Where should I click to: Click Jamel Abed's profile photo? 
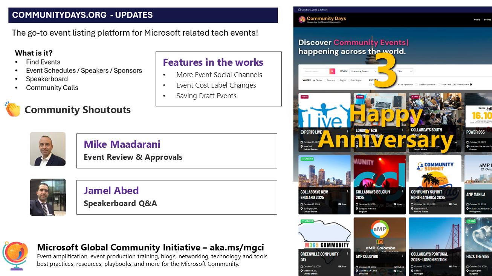pyautogui.click(x=48, y=197)
